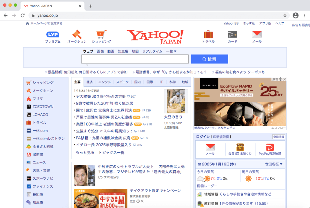Open the Chrome three-dot menu
The image size is (310, 208).
pos(304,15)
